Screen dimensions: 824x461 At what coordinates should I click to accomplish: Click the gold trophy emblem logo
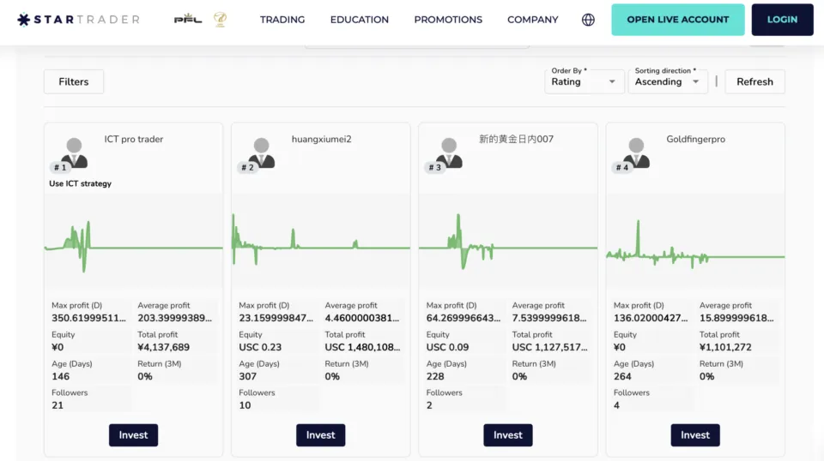pos(220,20)
